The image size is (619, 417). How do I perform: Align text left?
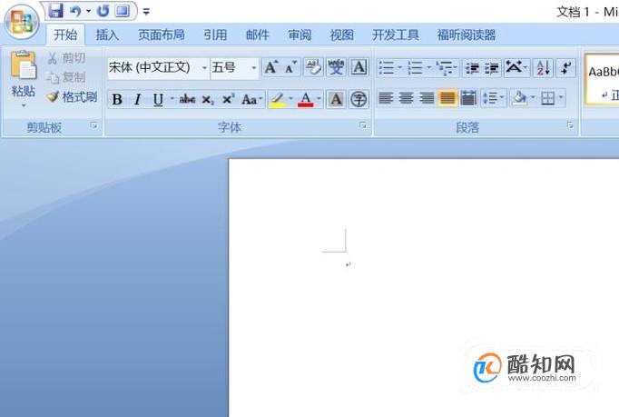pos(386,98)
